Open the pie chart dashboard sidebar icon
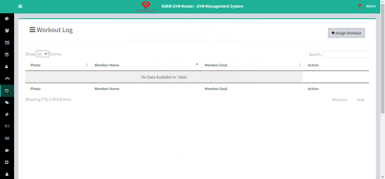385x179 pixels. [x=7, y=18]
